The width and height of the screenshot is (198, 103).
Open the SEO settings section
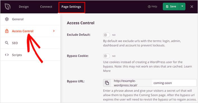pos(30,43)
